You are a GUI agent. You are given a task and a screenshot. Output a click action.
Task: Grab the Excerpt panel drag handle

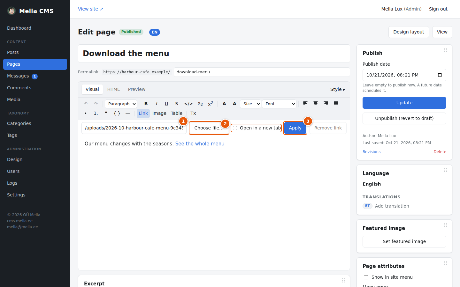click(x=343, y=281)
